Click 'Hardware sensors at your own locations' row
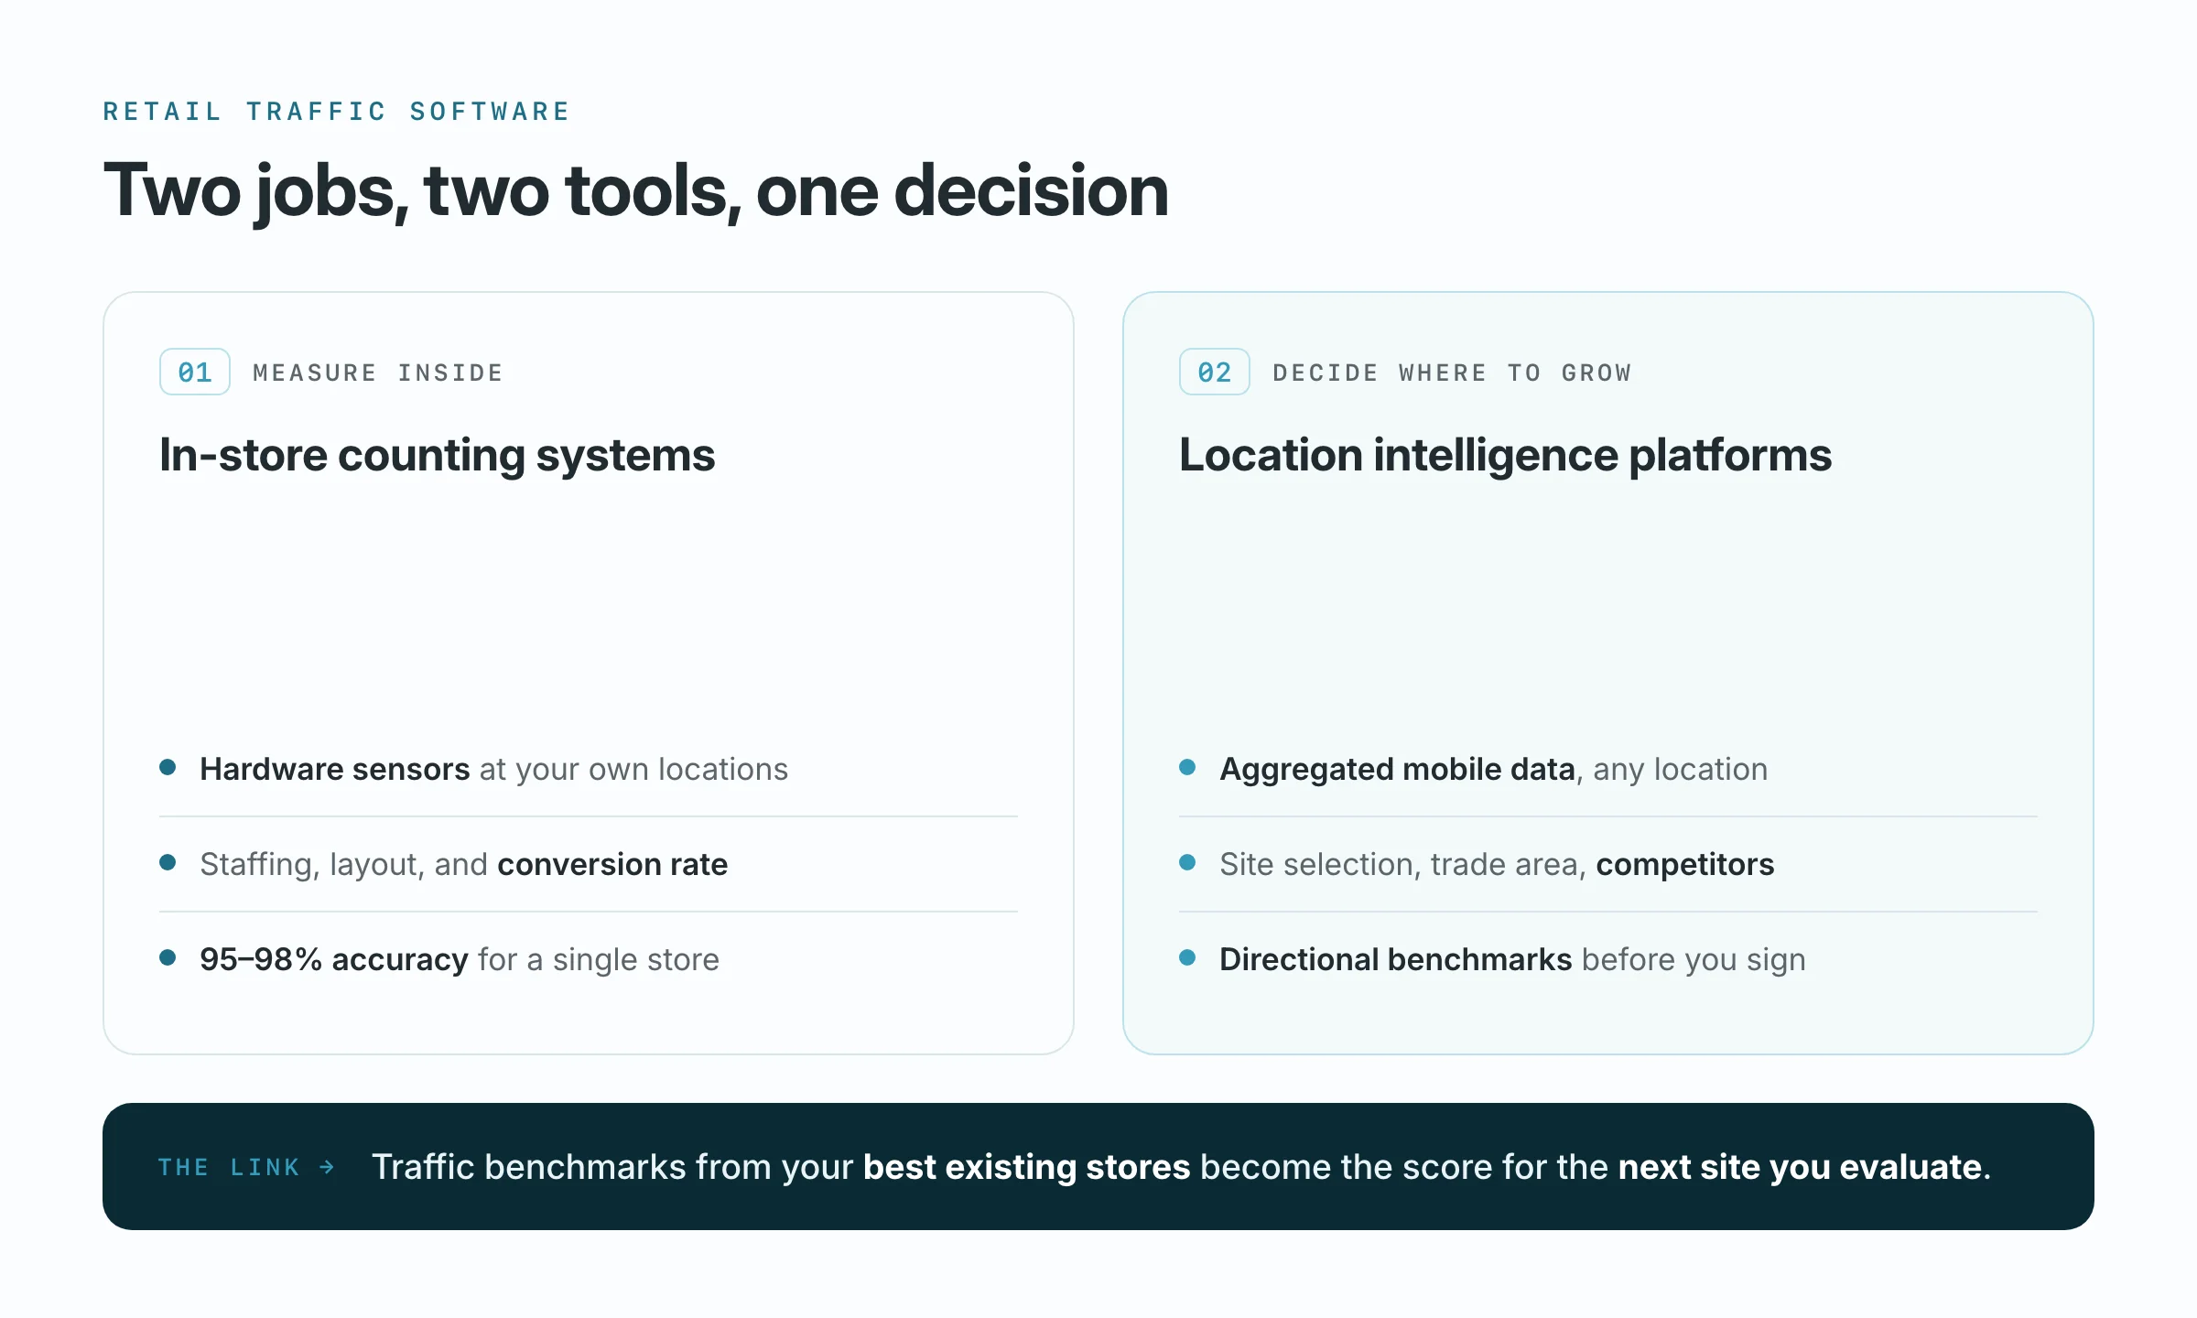 589,769
